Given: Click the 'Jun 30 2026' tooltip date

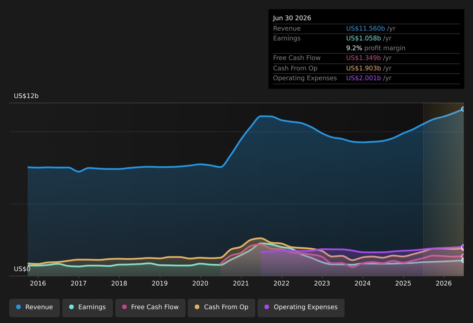Looking at the screenshot, I should coord(292,18).
